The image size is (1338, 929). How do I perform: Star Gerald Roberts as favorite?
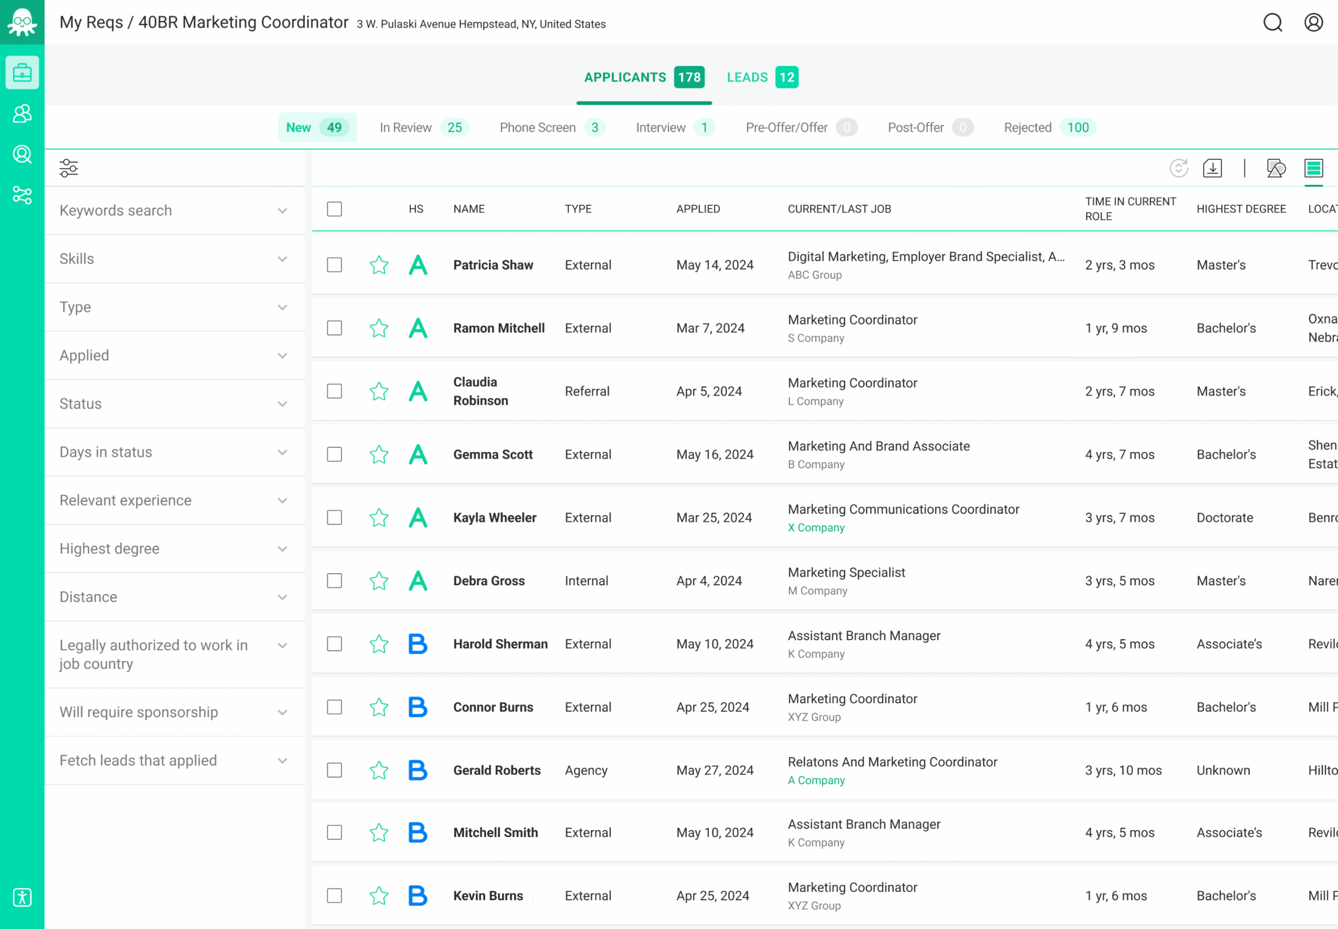coord(379,770)
